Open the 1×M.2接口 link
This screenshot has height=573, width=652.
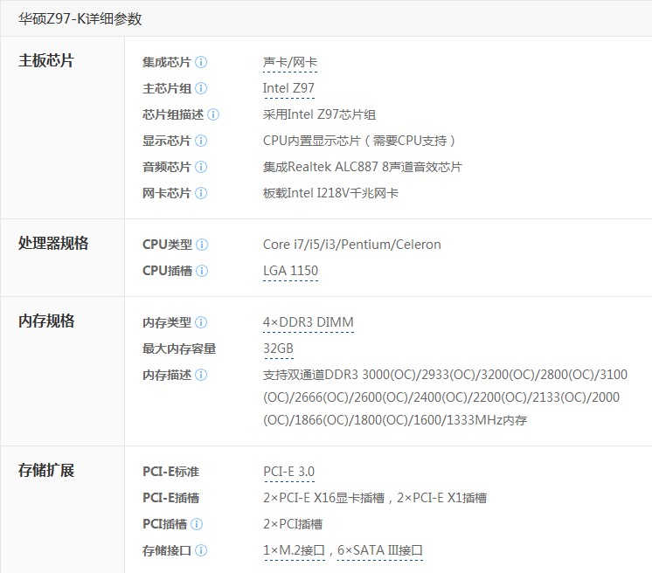click(x=294, y=550)
